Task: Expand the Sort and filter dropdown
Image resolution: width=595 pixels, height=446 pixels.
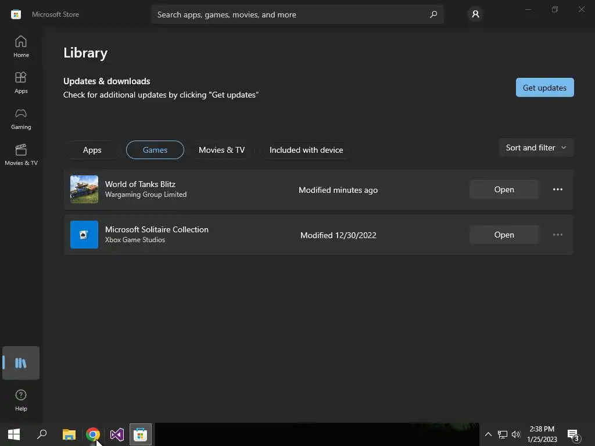Action: coord(536,148)
